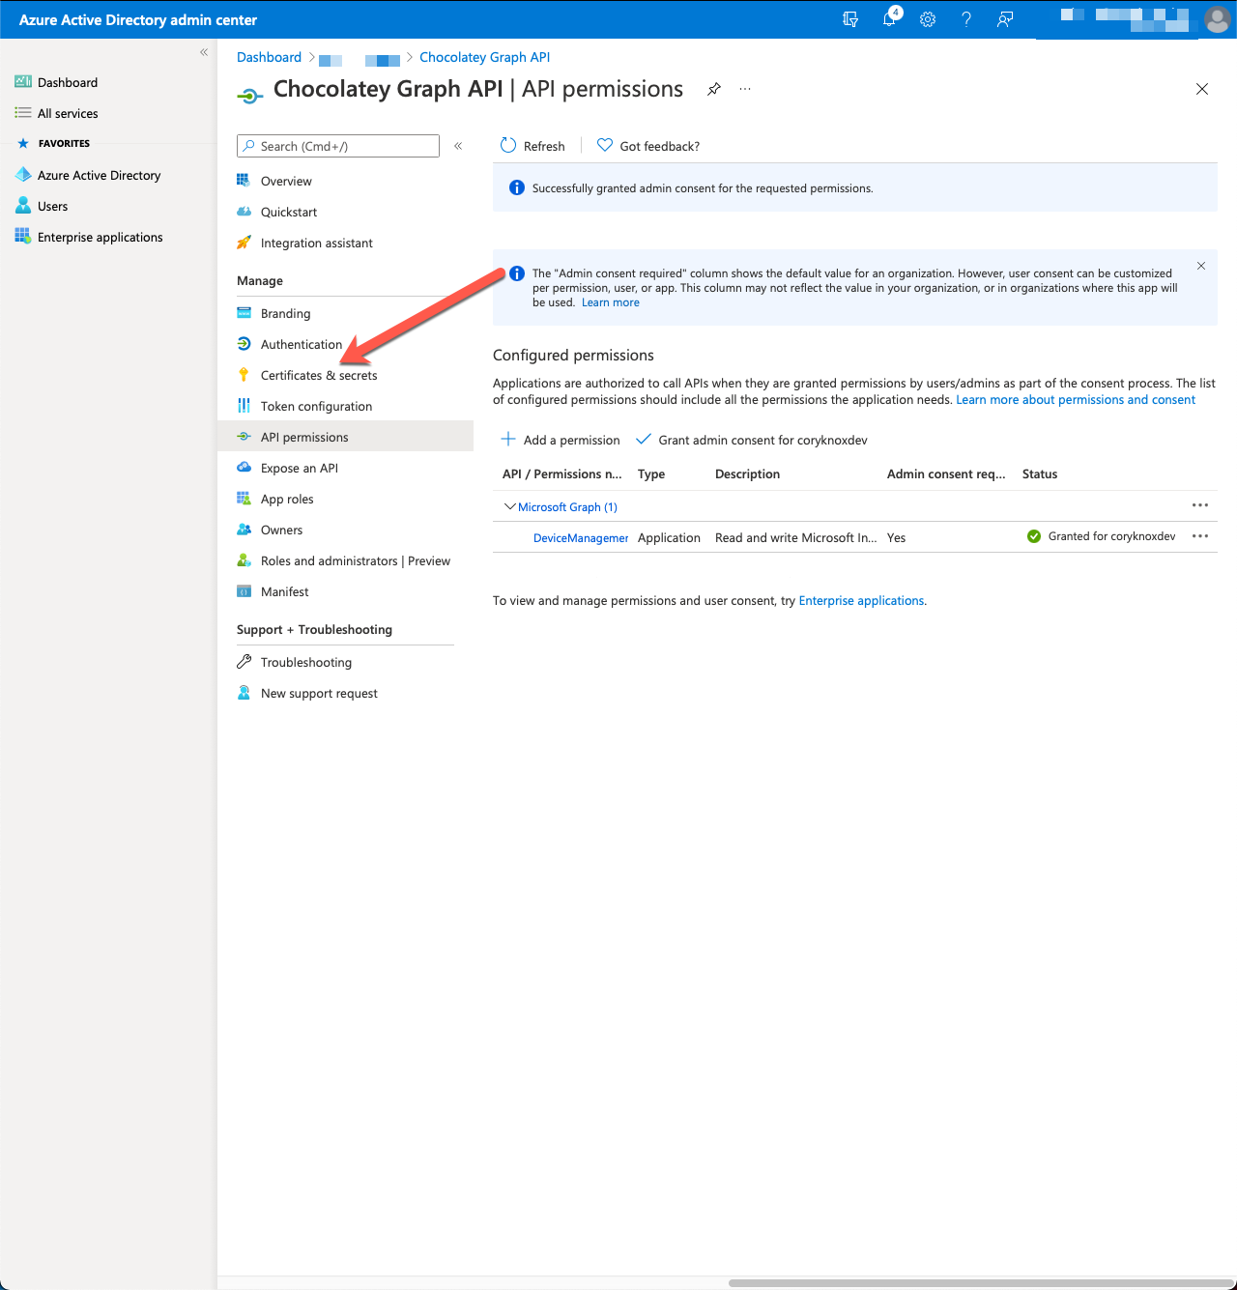Open App roles

[x=287, y=499]
